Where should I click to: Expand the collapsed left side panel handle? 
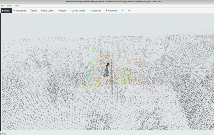(1, 72)
